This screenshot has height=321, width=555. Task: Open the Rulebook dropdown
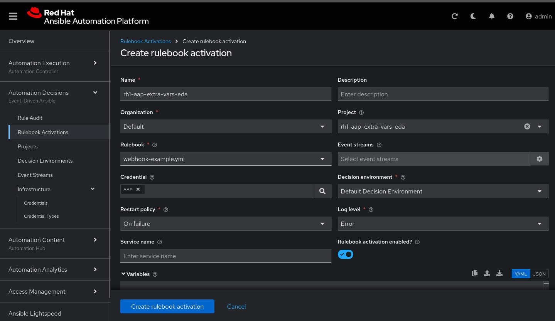coord(226,159)
